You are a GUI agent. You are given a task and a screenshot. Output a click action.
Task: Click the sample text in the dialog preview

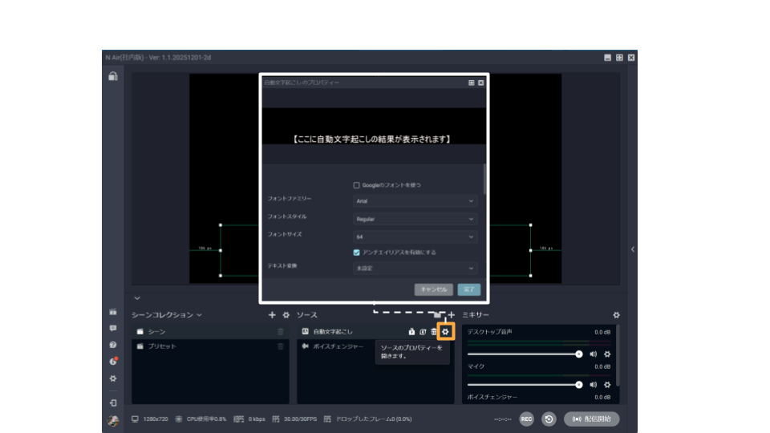pyautogui.click(x=371, y=140)
